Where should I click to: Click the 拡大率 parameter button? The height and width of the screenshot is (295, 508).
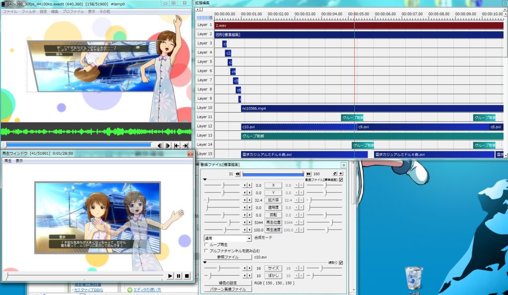[x=273, y=200]
